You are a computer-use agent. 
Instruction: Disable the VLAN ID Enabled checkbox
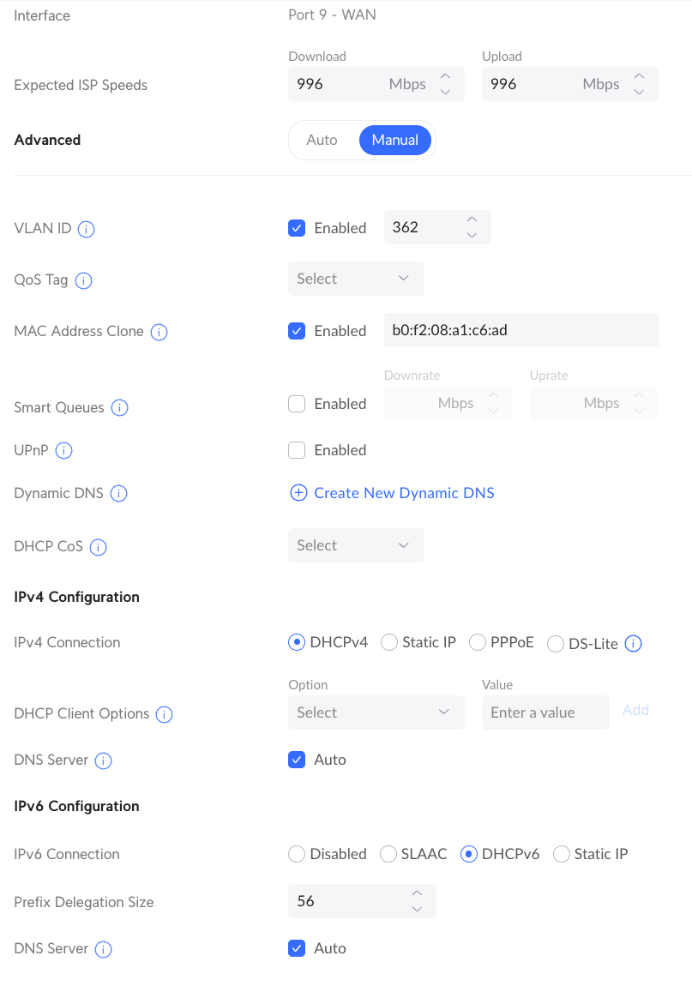coord(297,227)
